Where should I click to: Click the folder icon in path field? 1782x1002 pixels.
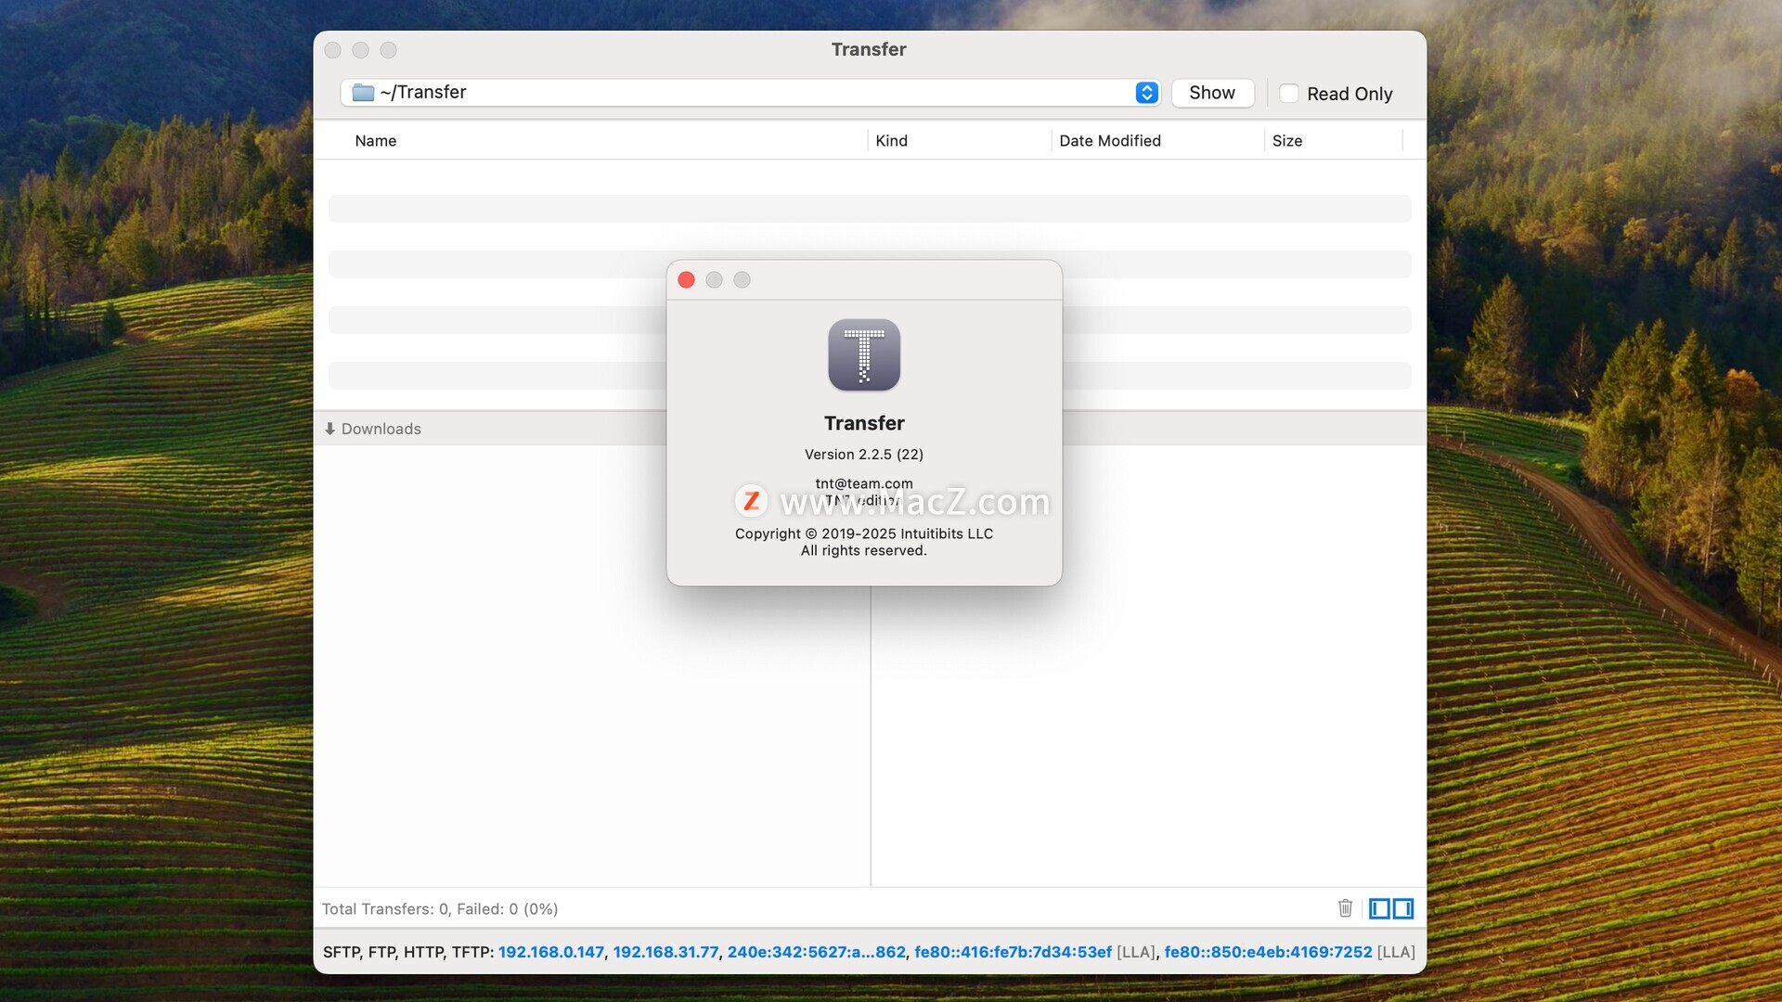click(x=363, y=93)
